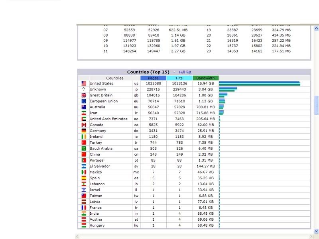Click the United Arab Emirates flag icon
The image size is (319, 239).
click(x=84, y=119)
